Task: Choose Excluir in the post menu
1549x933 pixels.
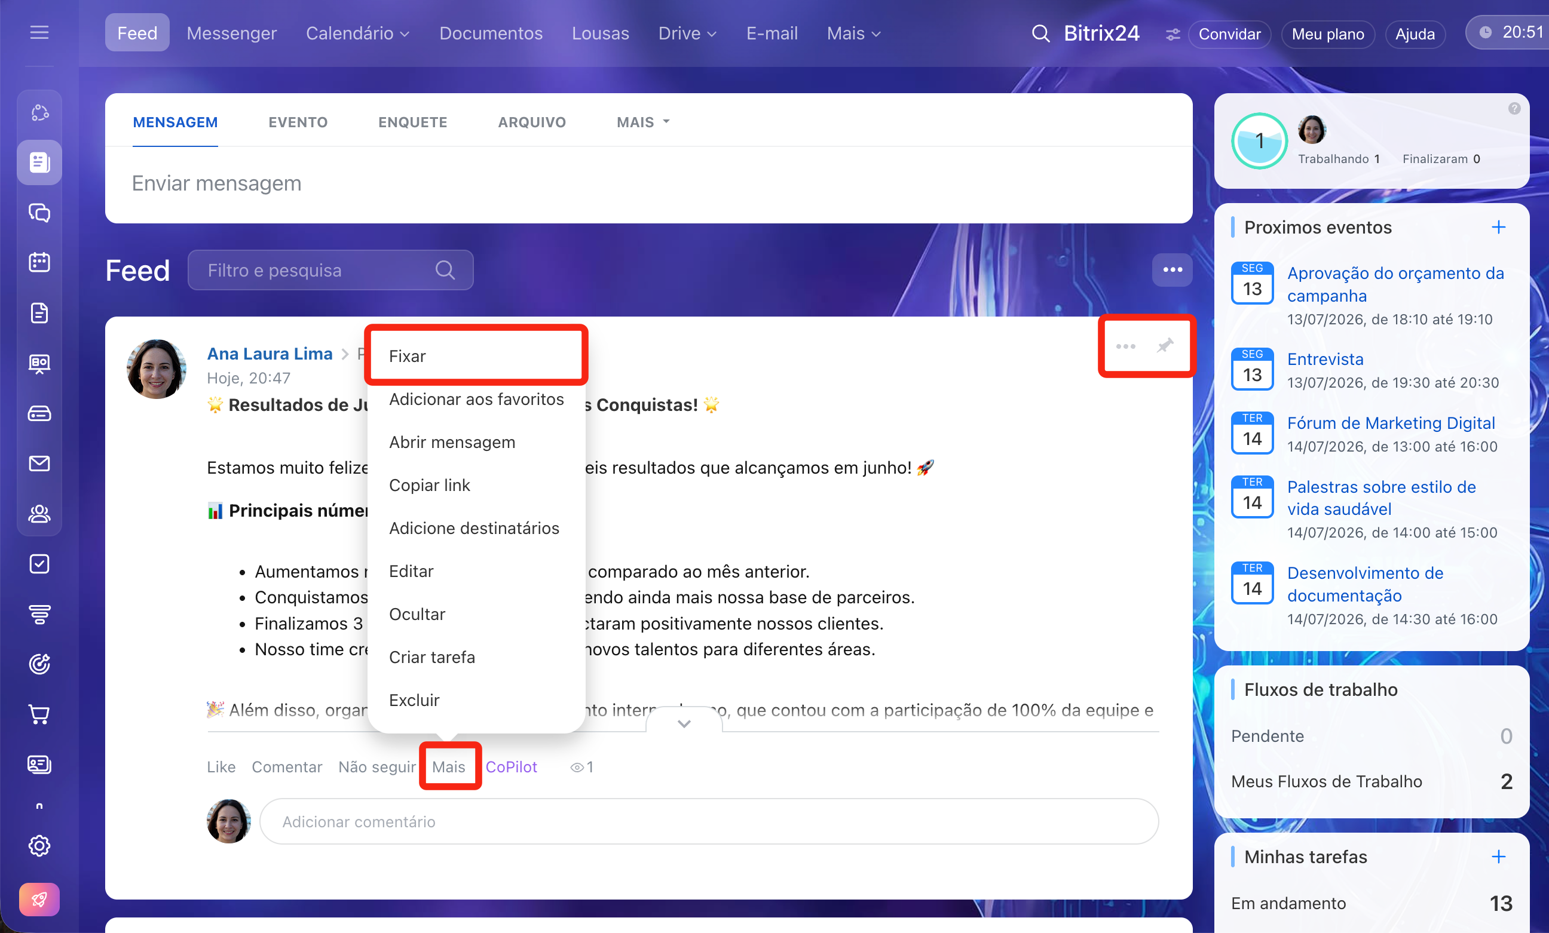Action: (x=476, y=701)
